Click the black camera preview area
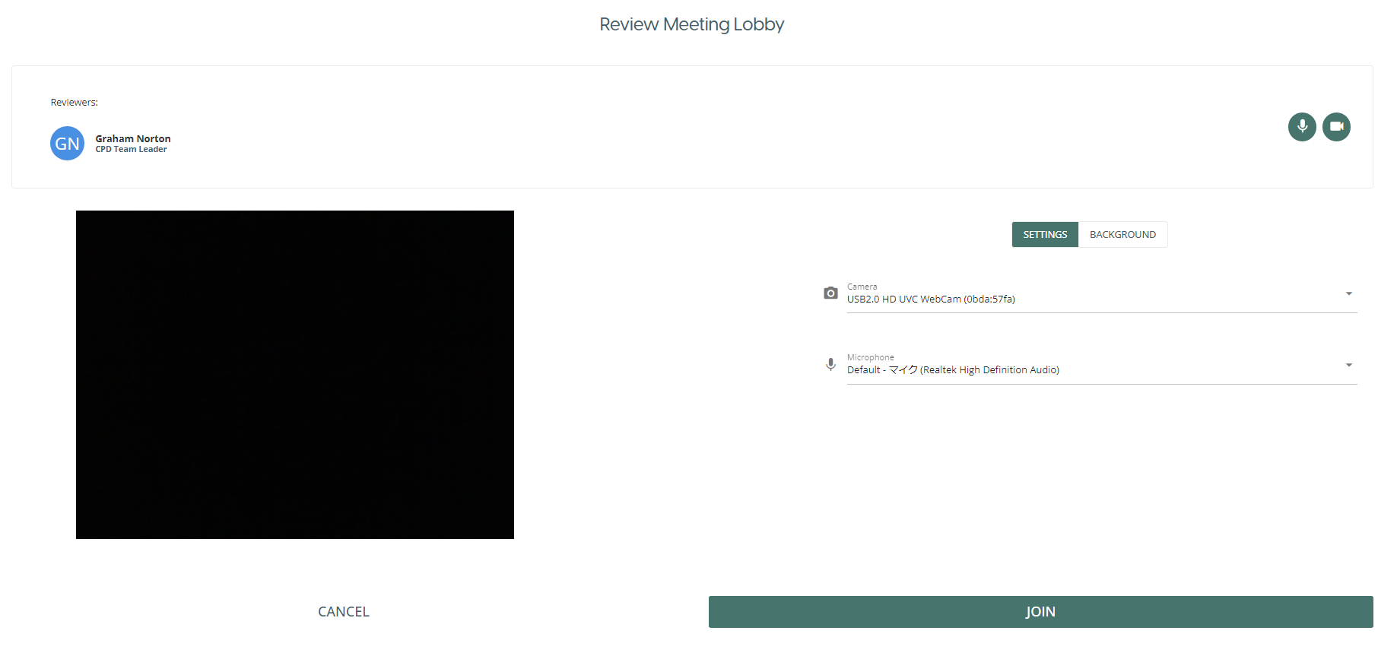 click(295, 375)
